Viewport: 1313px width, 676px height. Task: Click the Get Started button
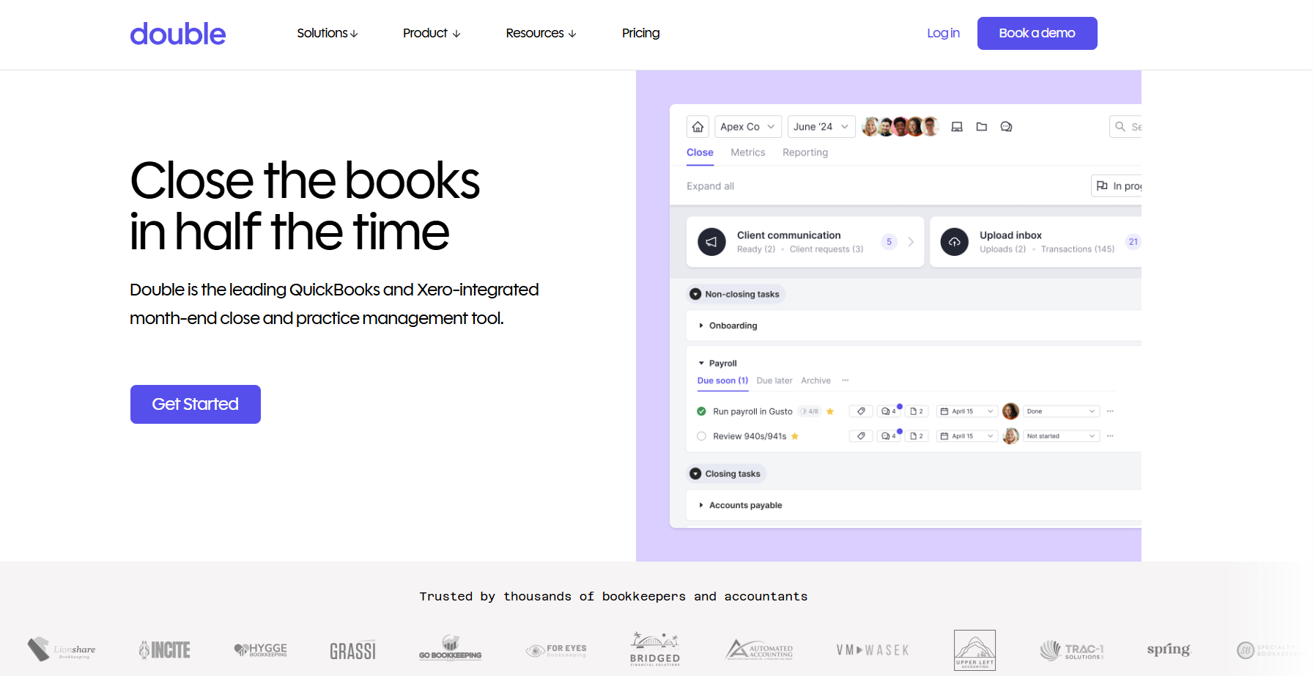coord(196,404)
